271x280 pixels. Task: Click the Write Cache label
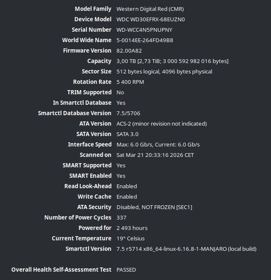coord(94,197)
